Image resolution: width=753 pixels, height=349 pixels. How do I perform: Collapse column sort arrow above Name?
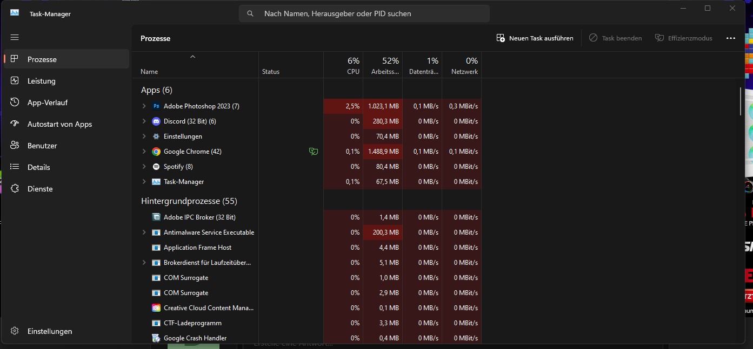coord(192,57)
